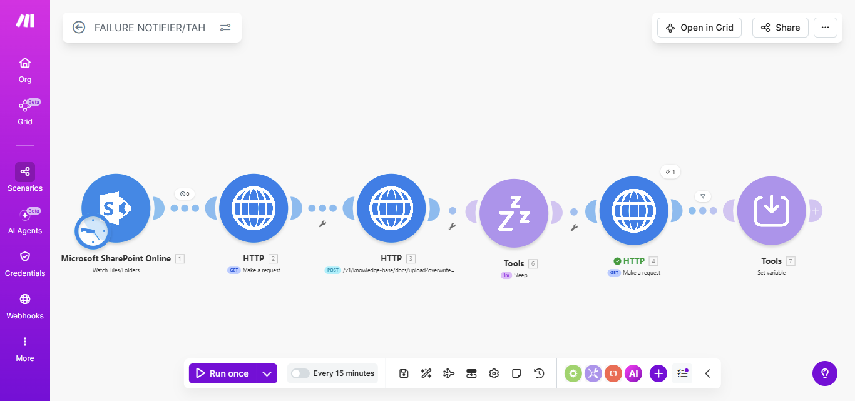This screenshot has height=401, width=855.
Task: Click the orange text parser brackets icon
Action: coord(613,373)
